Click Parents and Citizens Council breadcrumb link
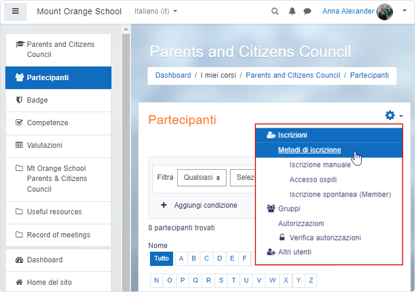Image resolution: width=415 pixels, height=292 pixels. click(293, 75)
